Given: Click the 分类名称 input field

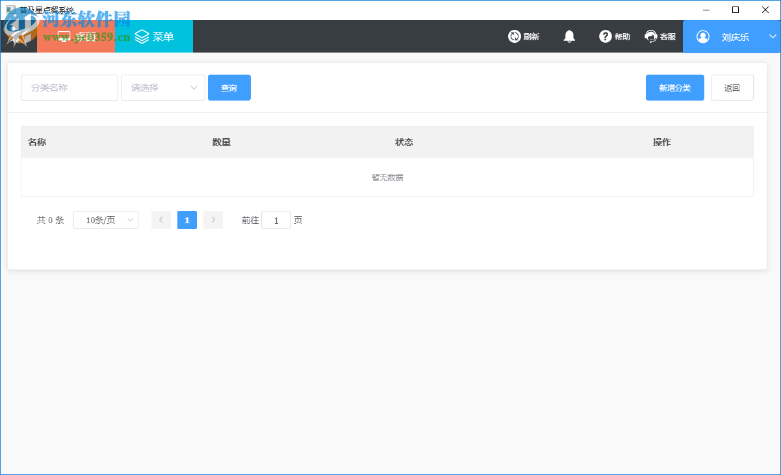Looking at the screenshot, I should [x=69, y=87].
